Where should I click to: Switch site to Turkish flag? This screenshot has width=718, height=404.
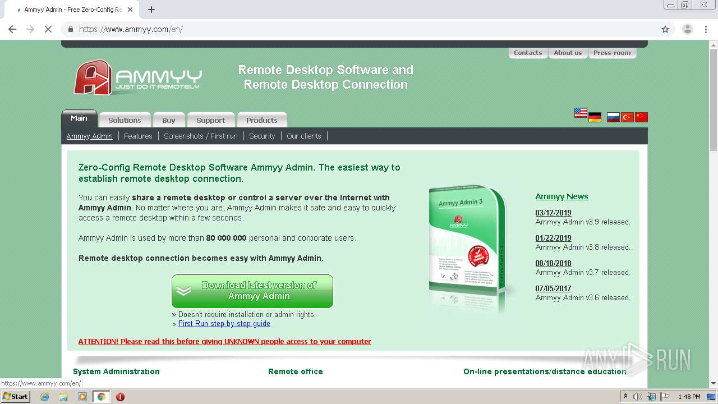coord(627,117)
